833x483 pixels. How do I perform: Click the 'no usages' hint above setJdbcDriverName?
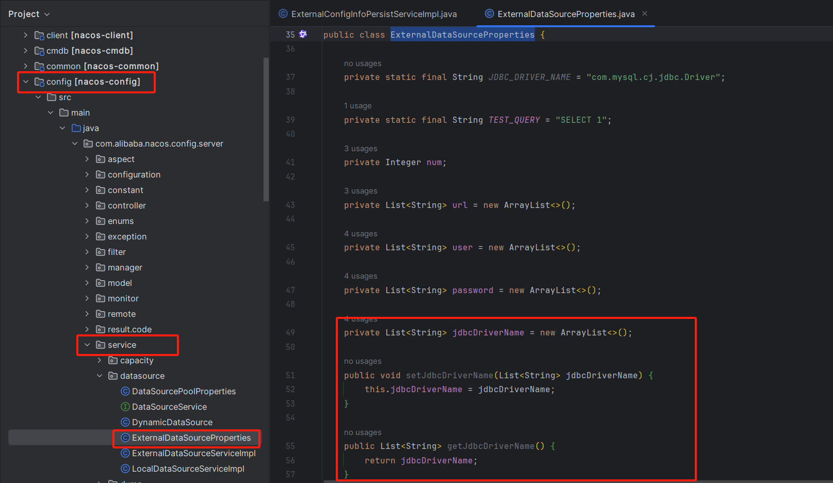(x=363, y=361)
